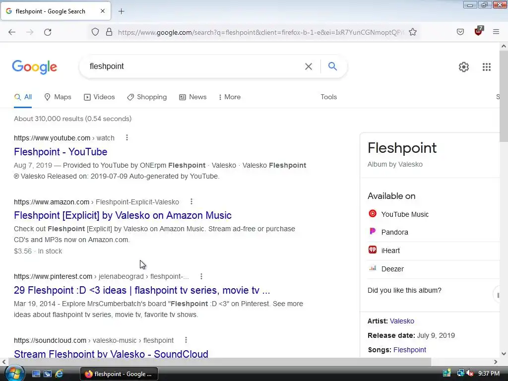Click the YouTube Music text link
This screenshot has height=381, width=508.
(405, 214)
